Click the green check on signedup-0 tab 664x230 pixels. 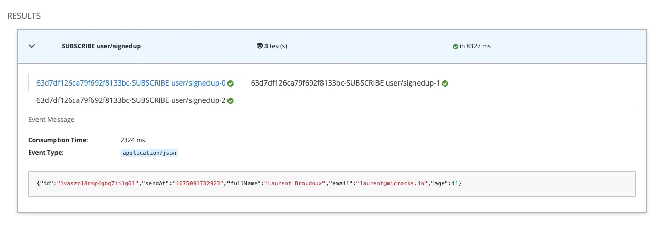pyautogui.click(x=231, y=83)
